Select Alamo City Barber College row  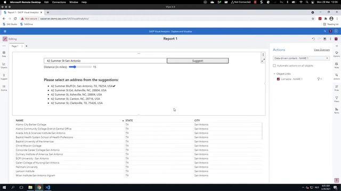click(139, 125)
